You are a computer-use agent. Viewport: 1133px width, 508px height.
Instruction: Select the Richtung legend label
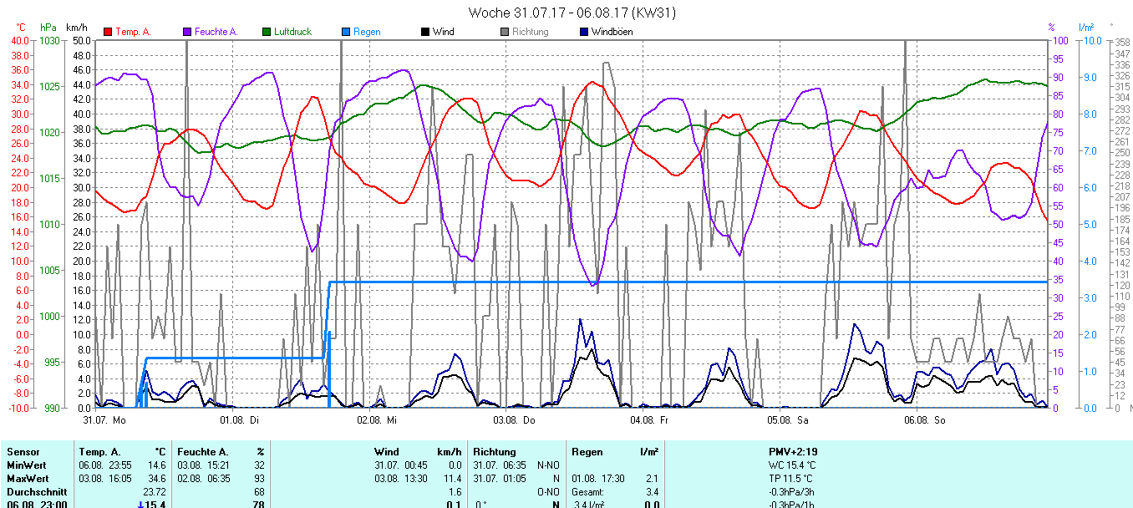[530, 33]
